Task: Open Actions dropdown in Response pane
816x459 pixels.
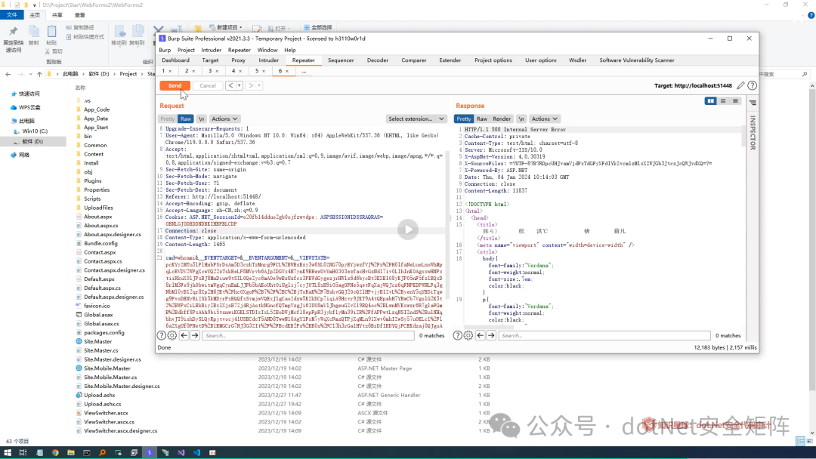Action: [x=544, y=119]
